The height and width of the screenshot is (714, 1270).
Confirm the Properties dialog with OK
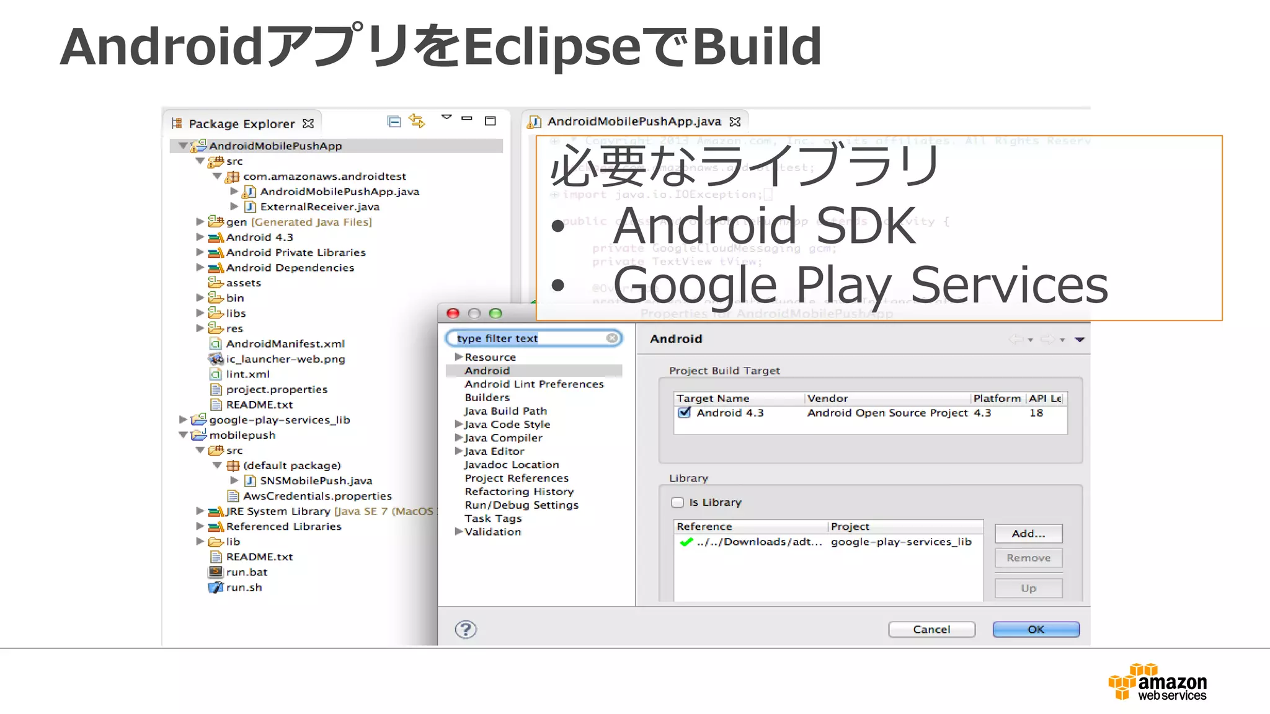(x=1036, y=629)
